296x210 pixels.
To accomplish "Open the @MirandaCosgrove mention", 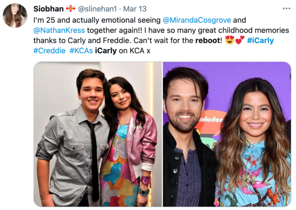I will pos(197,20).
